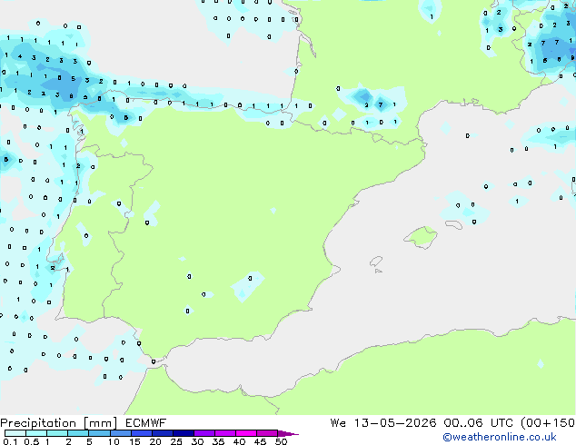Click Ibiza island outline on the map
This screenshot has width=576, height=445.
click(x=376, y=262)
